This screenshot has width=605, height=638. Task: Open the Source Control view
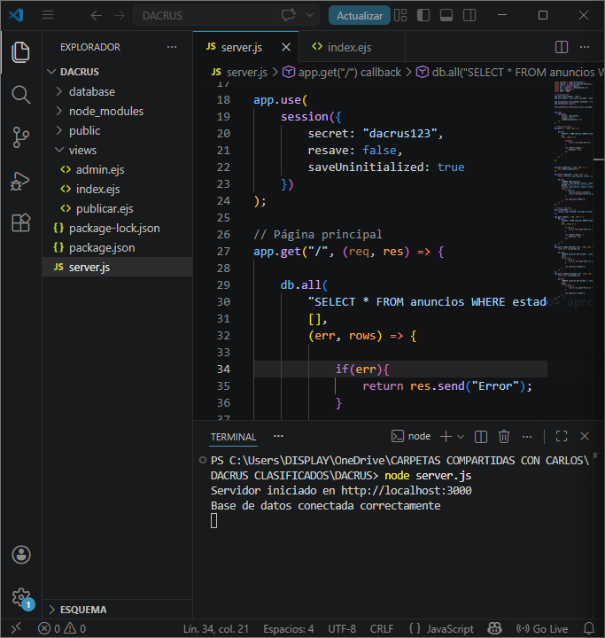20,137
